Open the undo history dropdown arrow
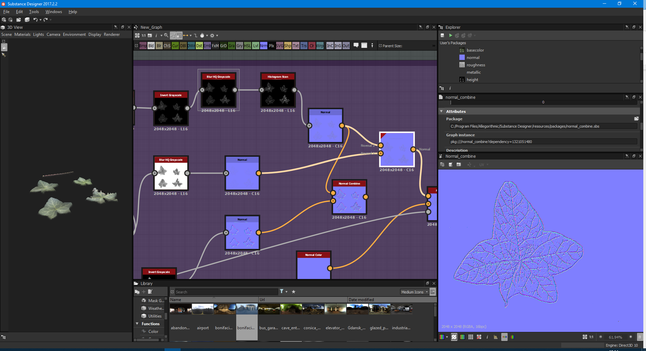The width and height of the screenshot is (646, 351). coord(40,20)
